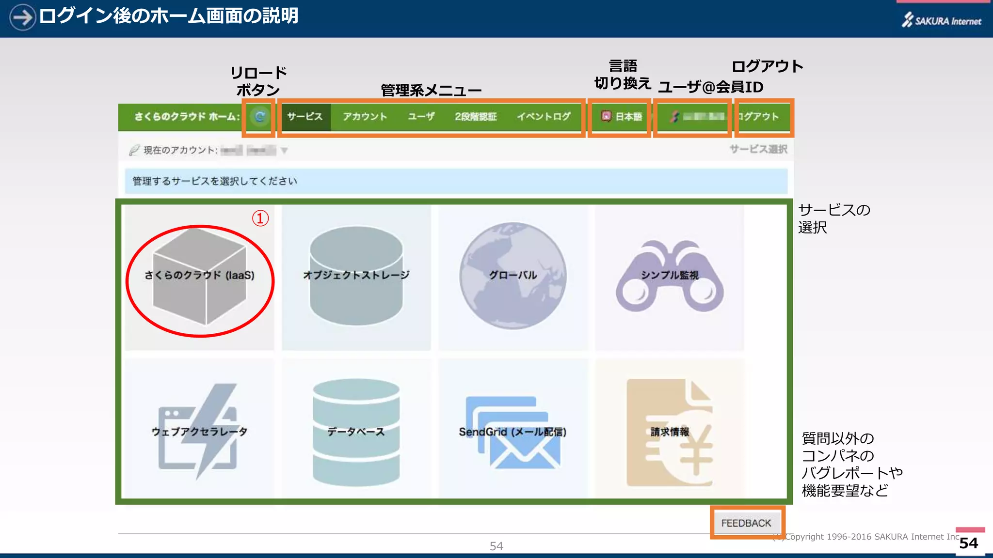
Task: Open 請求情報 billing tile
Action: coord(670,429)
